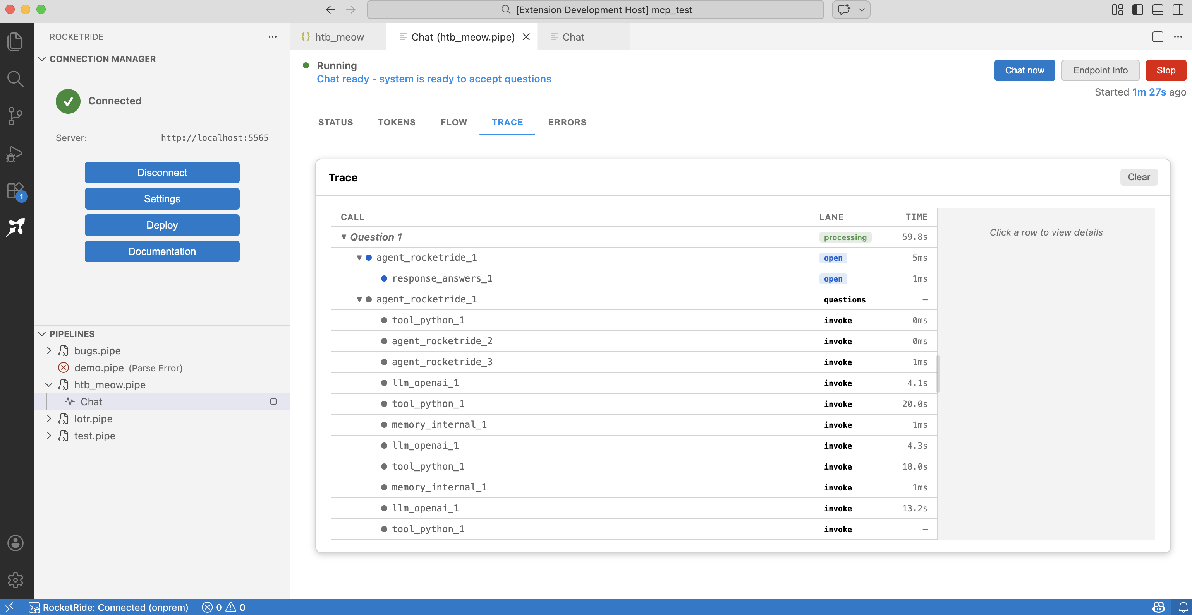The image size is (1192, 615).
Task: Open the Source Control icon
Action: [x=15, y=116]
